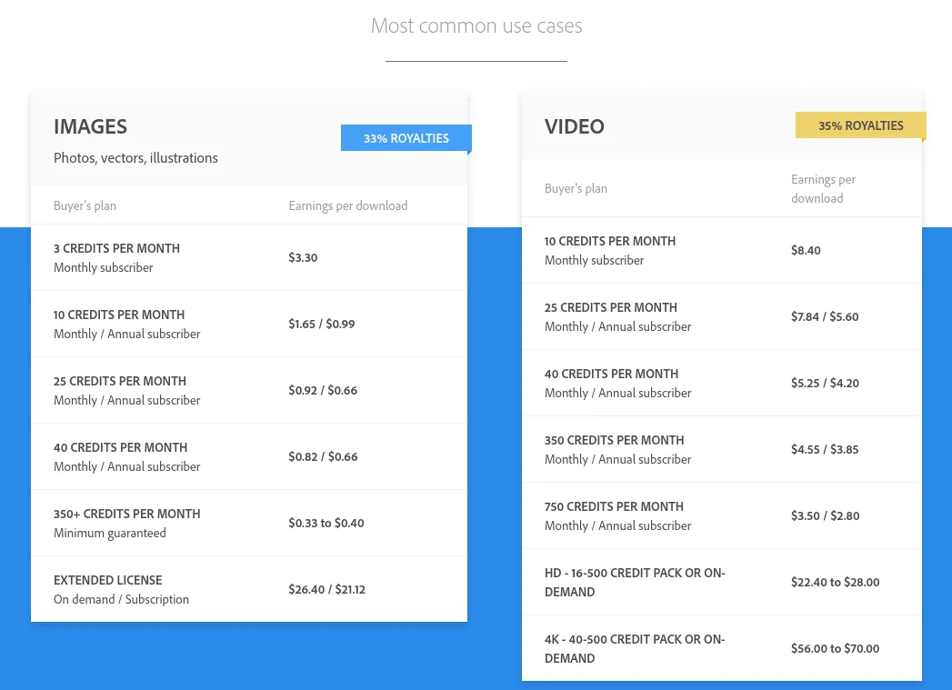Click the '$1.65 / $0.99' earnings value
The image size is (952, 690).
pos(322,324)
